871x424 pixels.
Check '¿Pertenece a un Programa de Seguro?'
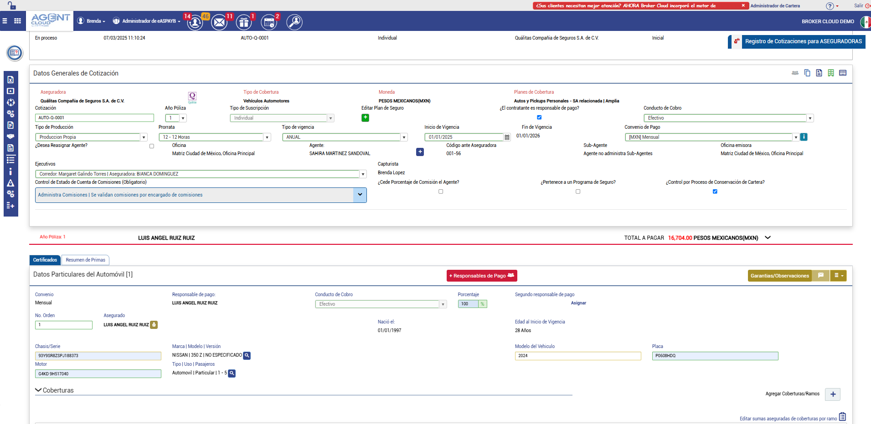[x=578, y=192]
